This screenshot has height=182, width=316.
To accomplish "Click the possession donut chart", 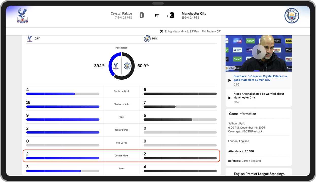I will tap(122, 66).
